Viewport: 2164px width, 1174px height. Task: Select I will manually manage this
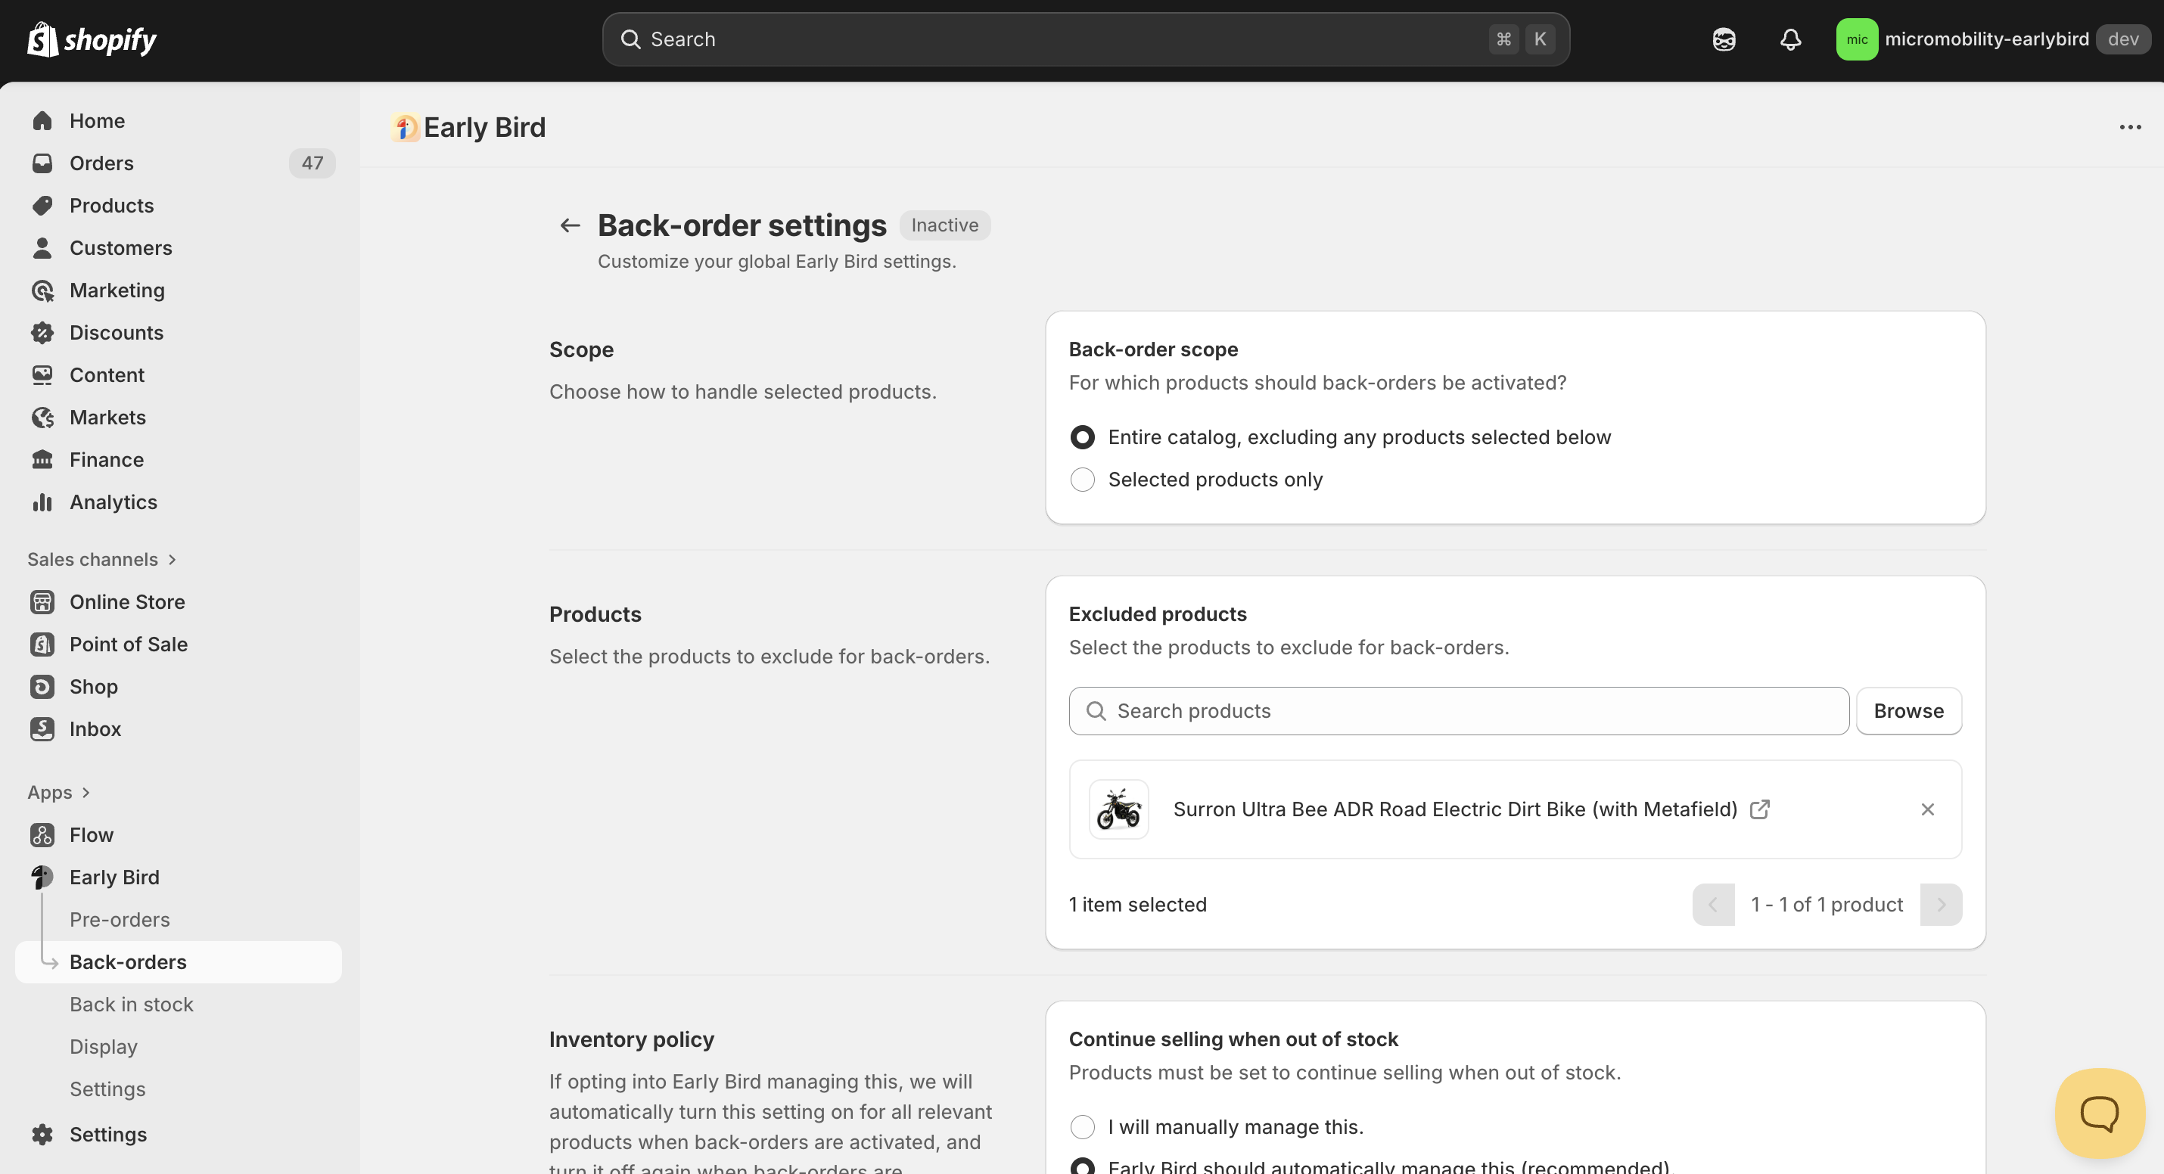(x=1082, y=1126)
